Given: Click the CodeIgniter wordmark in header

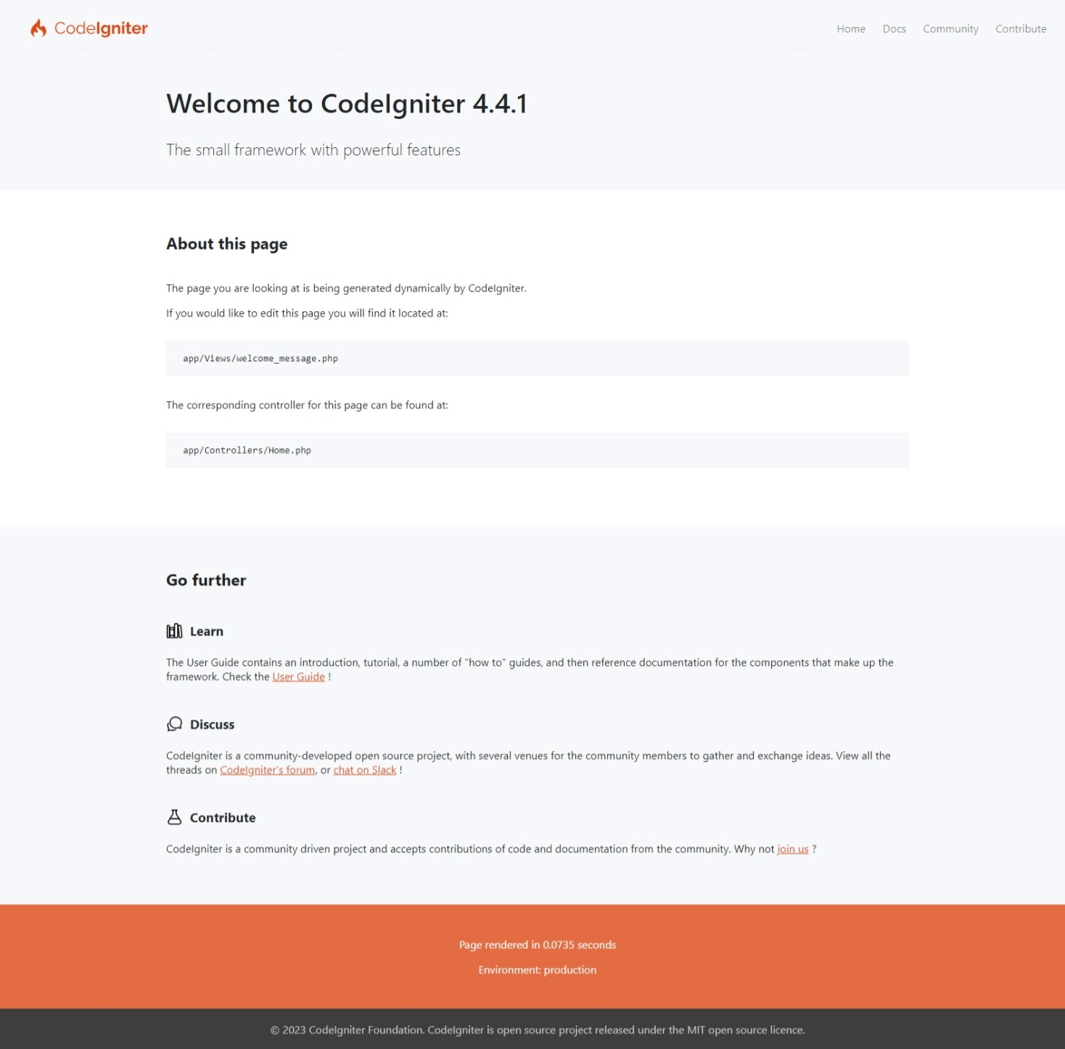Looking at the screenshot, I should pyautogui.click(x=101, y=28).
